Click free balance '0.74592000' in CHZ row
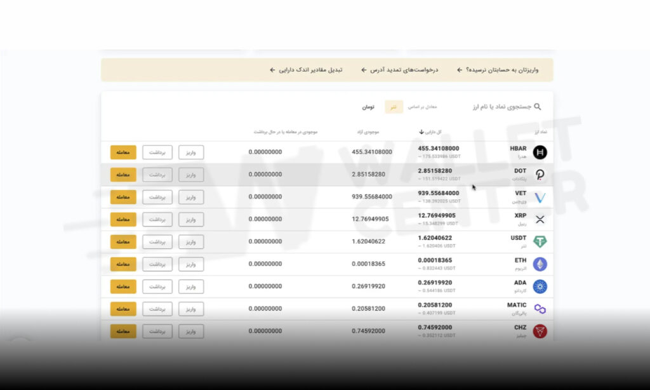This screenshot has width=650, height=390. pos(368,331)
